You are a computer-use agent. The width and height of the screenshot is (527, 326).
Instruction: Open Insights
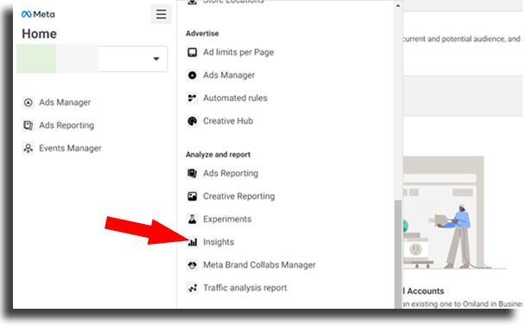point(219,242)
